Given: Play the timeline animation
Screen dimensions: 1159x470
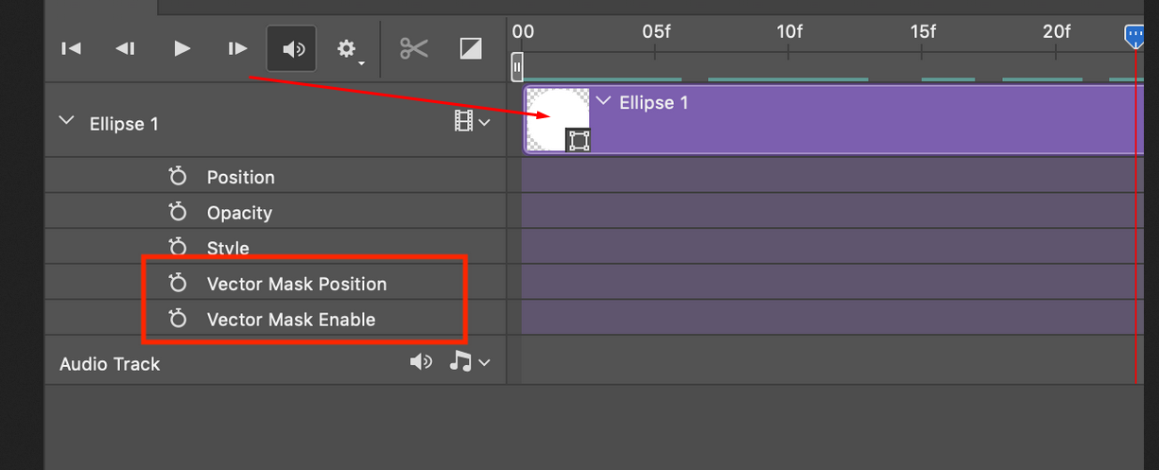Looking at the screenshot, I should [x=182, y=48].
